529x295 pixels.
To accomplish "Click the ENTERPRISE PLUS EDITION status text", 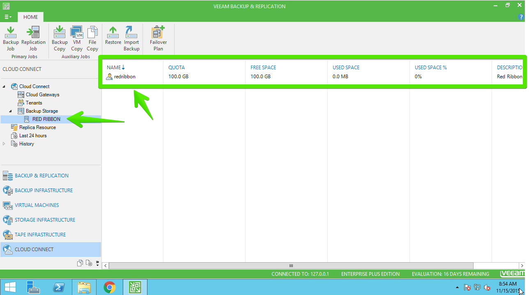I will tap(370, 274).
